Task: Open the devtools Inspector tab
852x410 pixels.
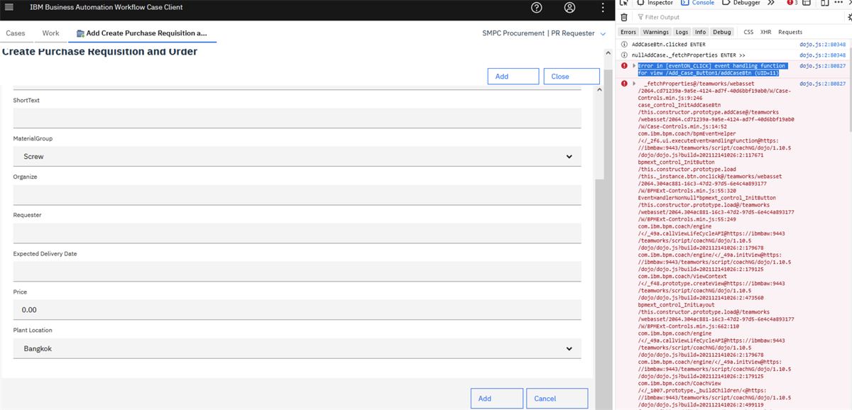Action: coord(655,3)
